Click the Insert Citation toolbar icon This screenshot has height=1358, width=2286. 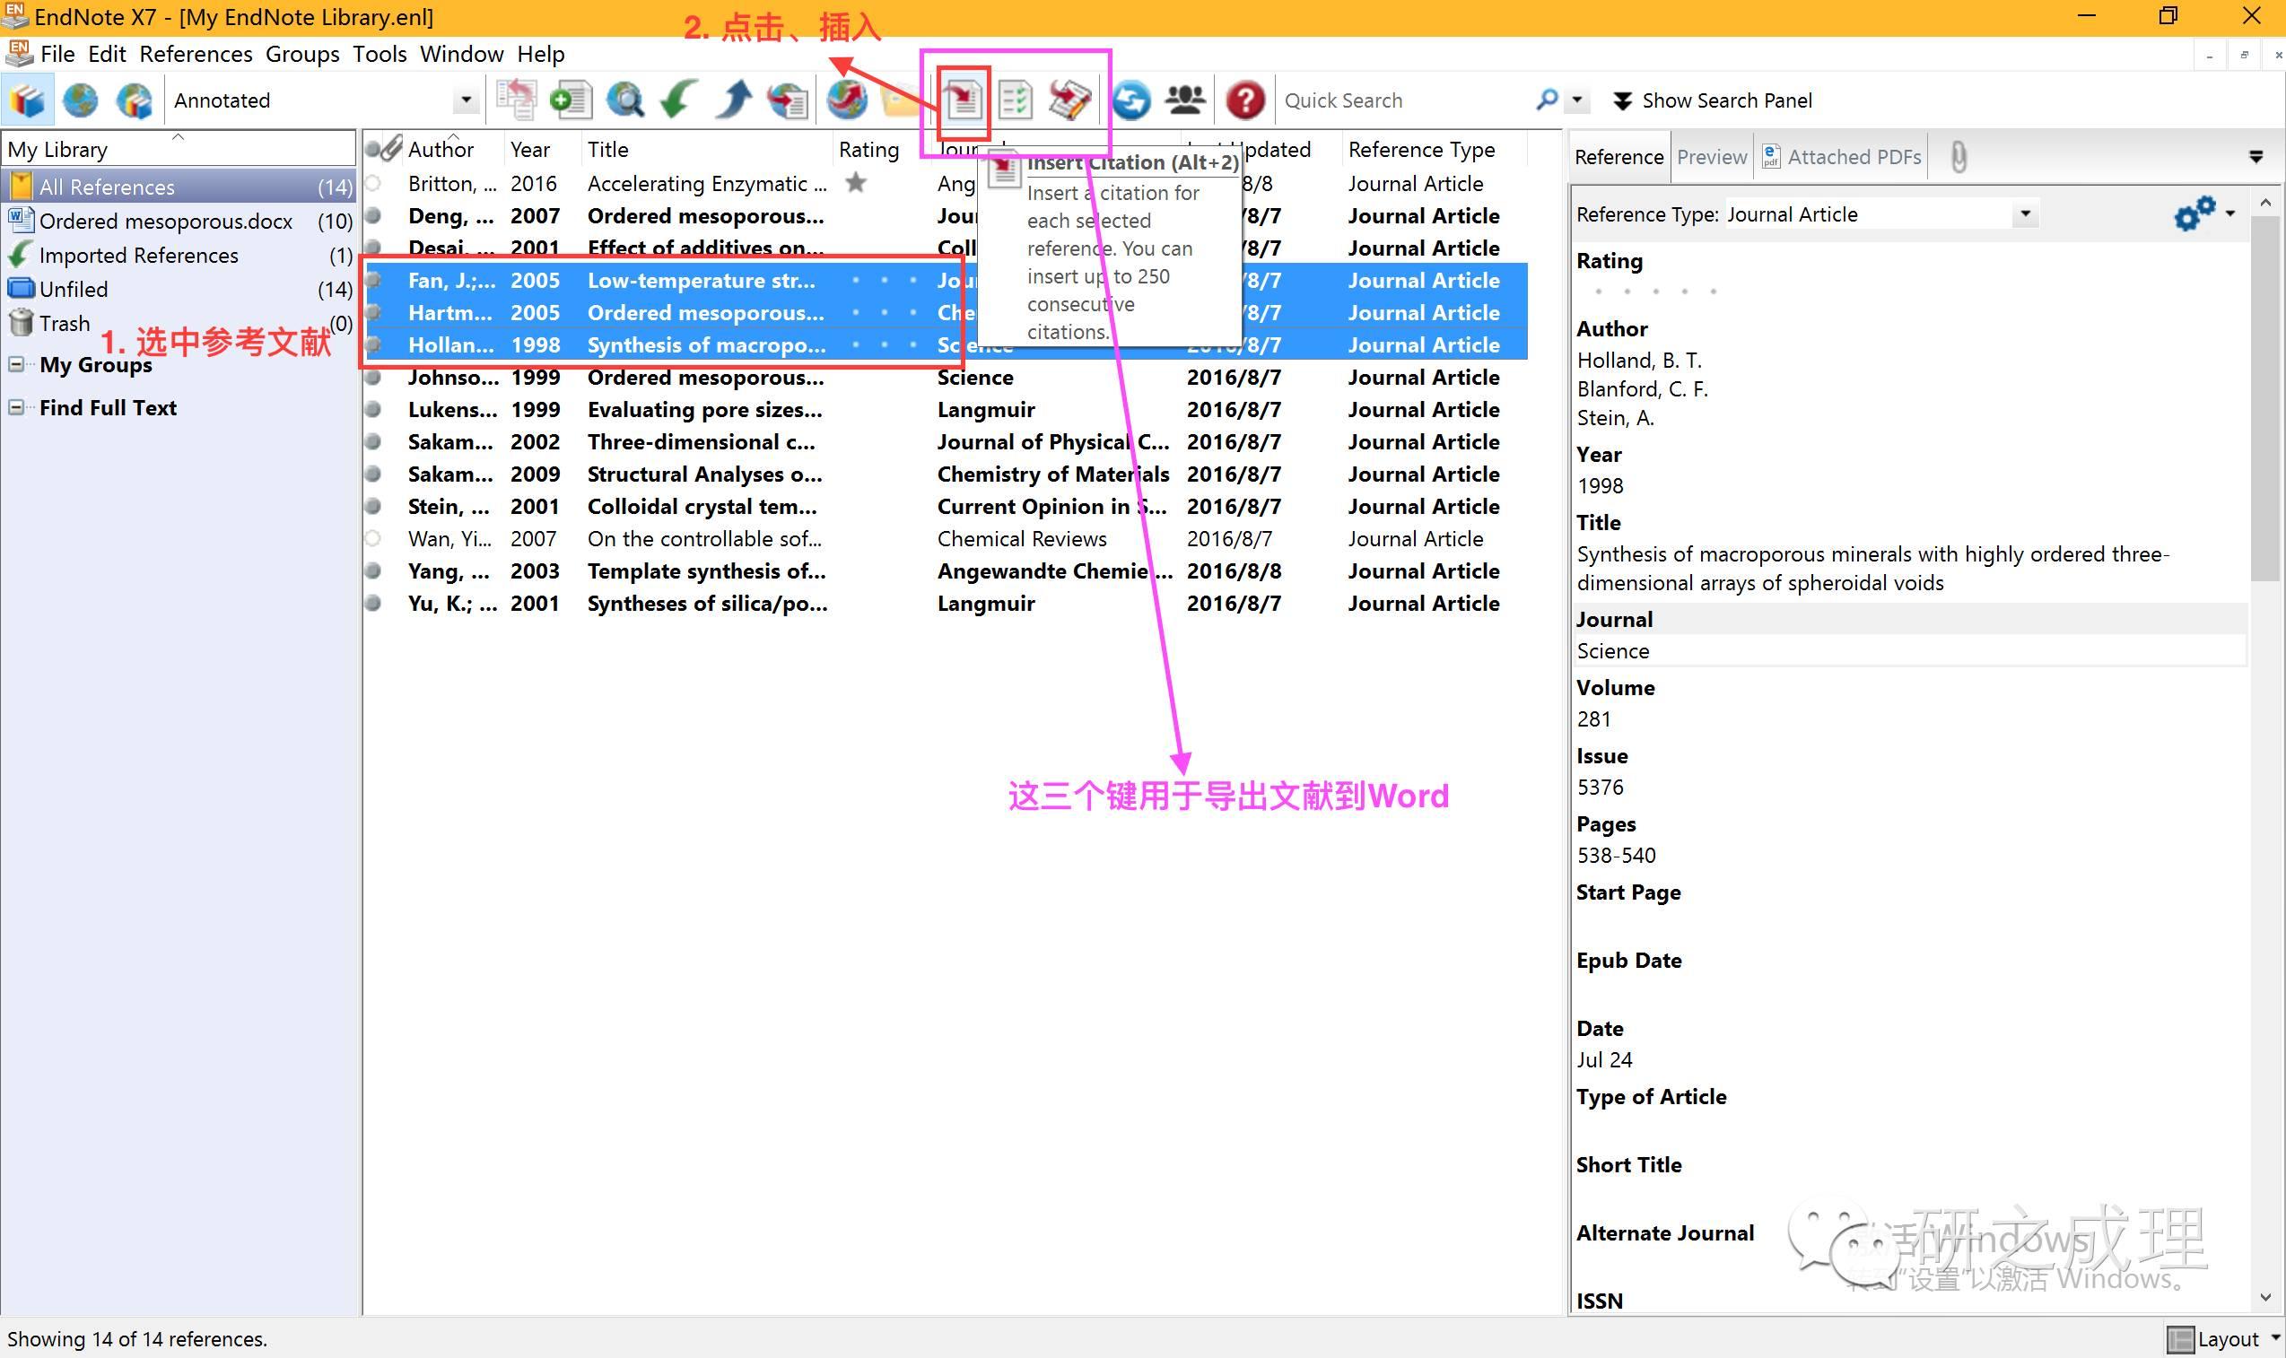[x=963, y=100]
